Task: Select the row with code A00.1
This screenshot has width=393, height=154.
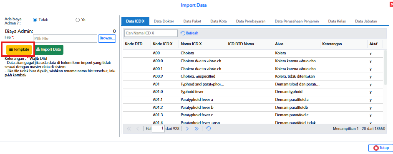Action: coord(253,69)
